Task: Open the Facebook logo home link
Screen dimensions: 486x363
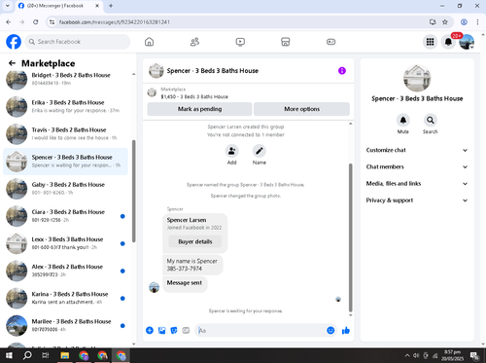Action: pyautogui.click(x=14, y=42)
